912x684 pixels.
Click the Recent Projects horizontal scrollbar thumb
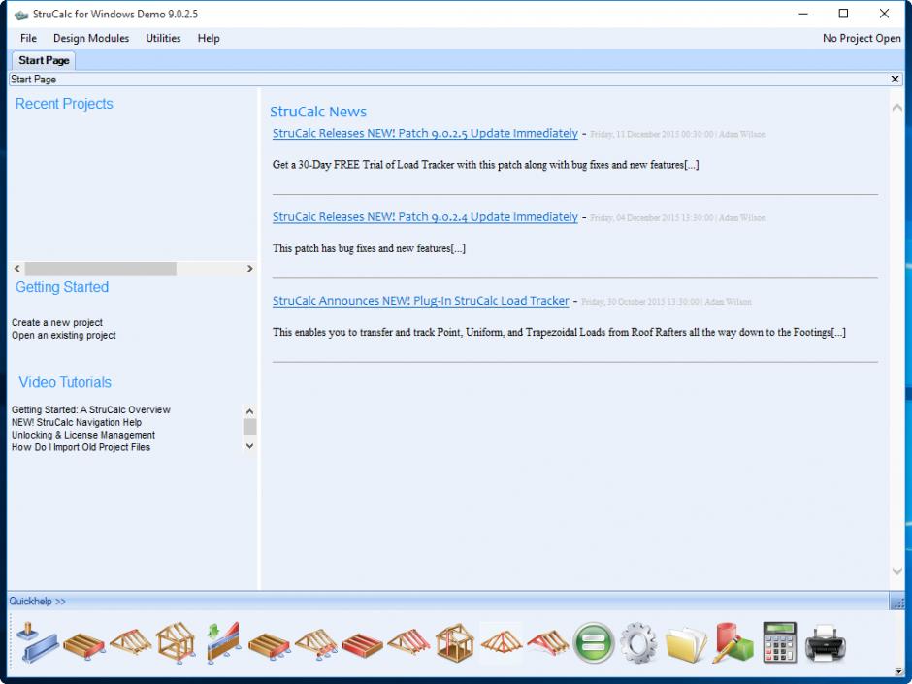(101, 269)
